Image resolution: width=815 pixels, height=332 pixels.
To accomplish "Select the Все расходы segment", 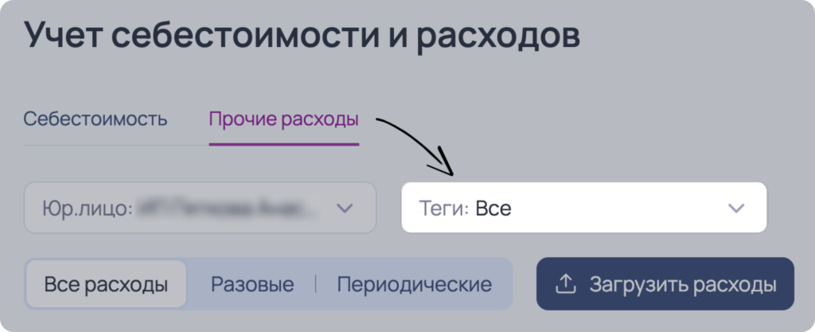I will [106, 284].
